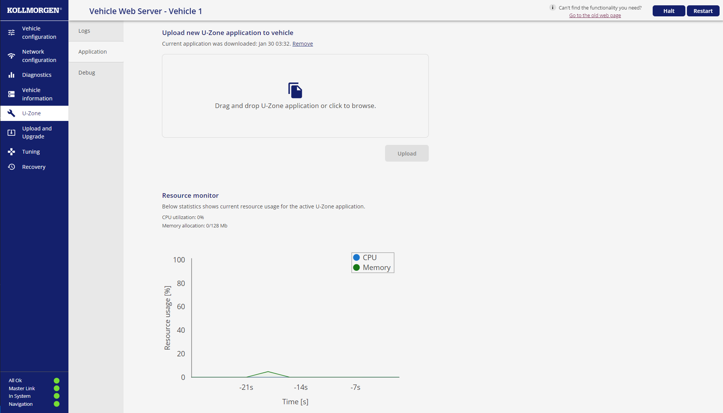Open the Vehicle configuration page
Screen dimensions: 723x413
point(34,33)
